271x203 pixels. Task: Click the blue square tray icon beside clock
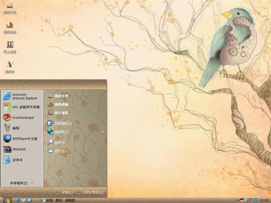[256, 200]
